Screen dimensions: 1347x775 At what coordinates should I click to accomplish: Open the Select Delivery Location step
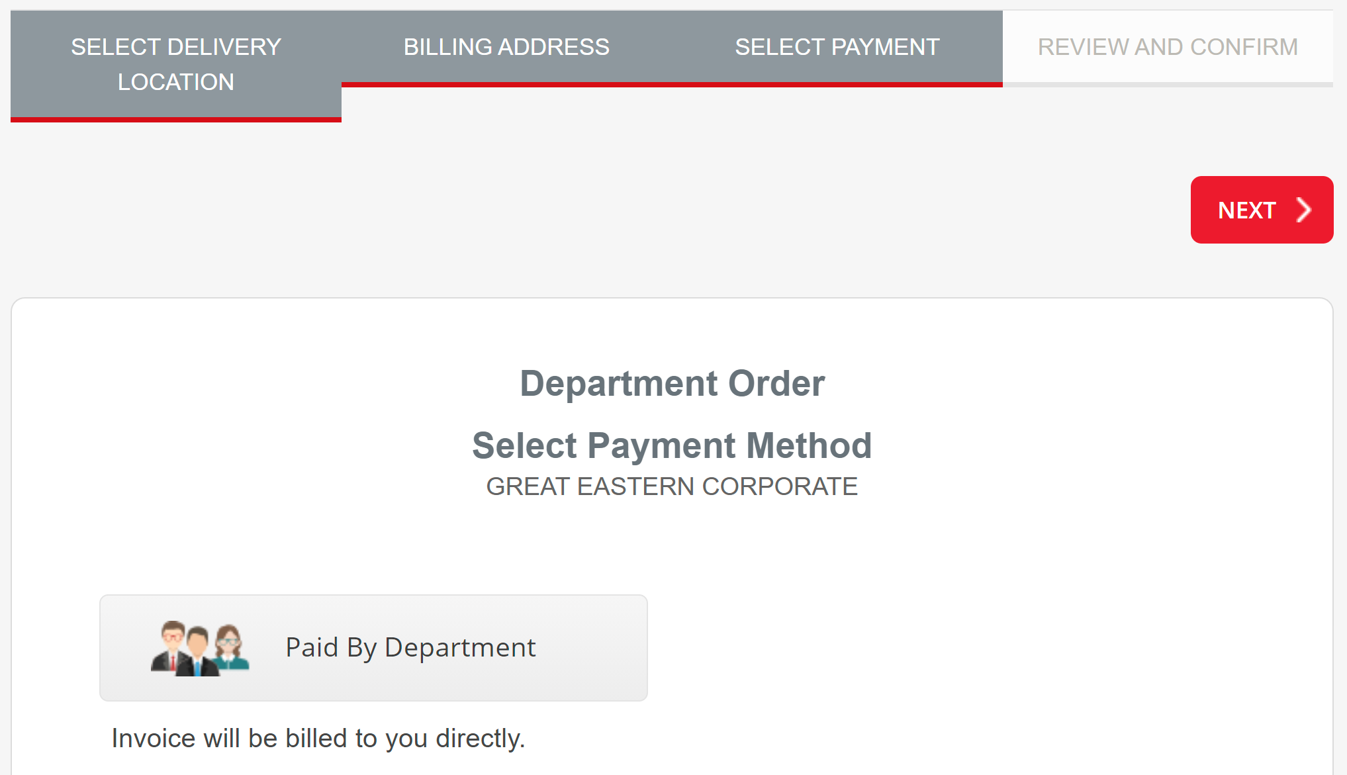(176, 64)
